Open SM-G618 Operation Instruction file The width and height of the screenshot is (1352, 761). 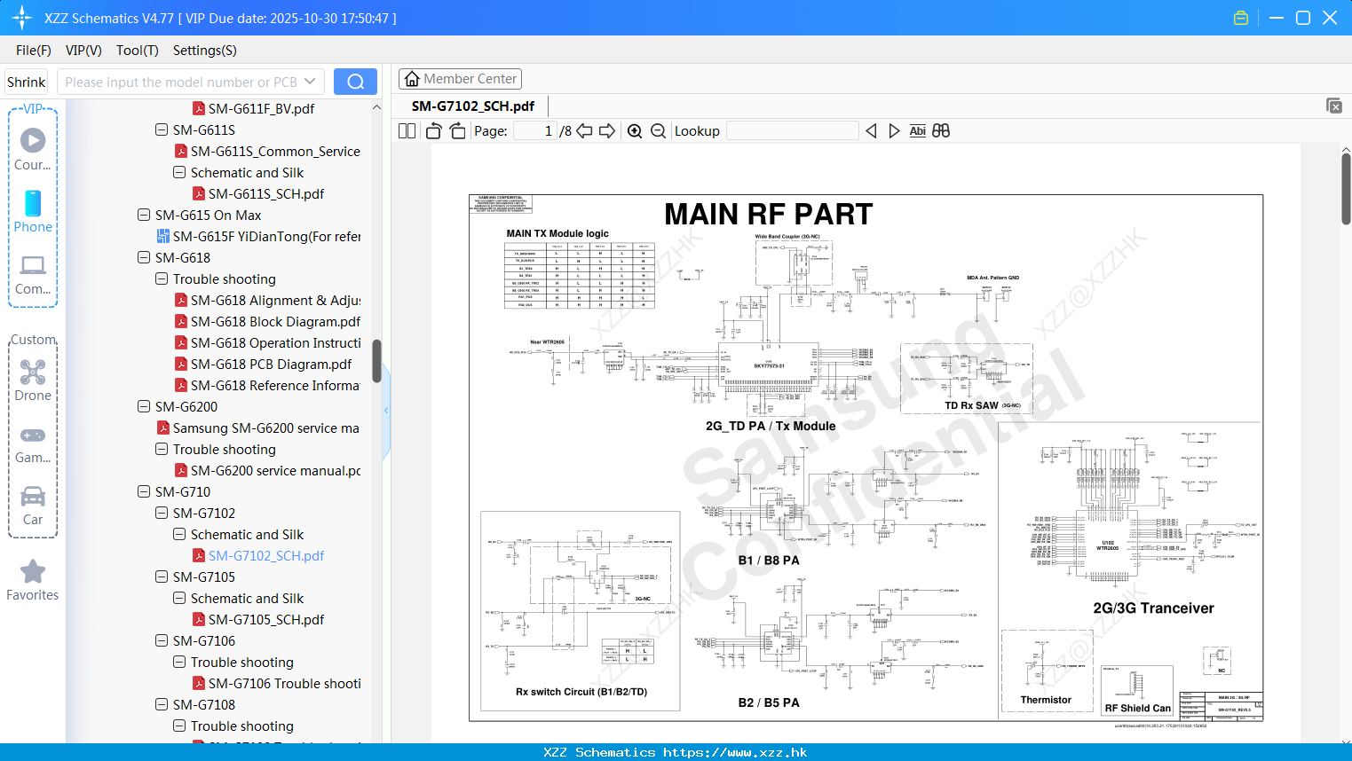coord(267,342)
